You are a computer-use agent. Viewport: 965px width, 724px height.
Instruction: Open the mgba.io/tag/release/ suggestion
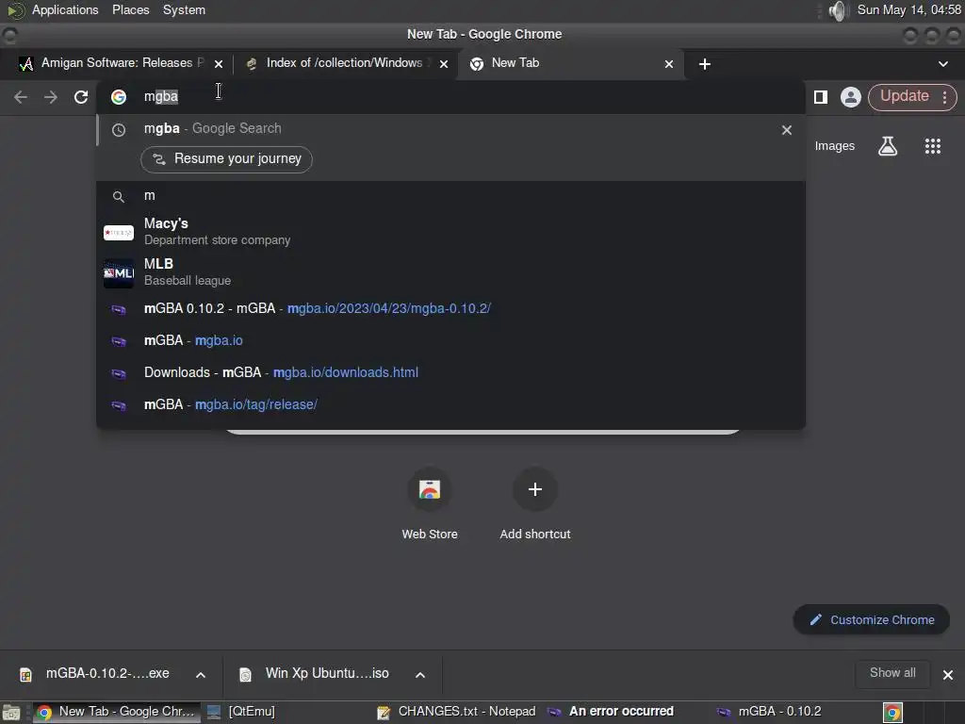[450, 404]
